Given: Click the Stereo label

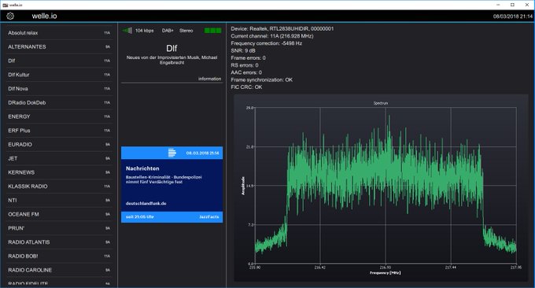Looking at the screenshot, I should point(186,31).
